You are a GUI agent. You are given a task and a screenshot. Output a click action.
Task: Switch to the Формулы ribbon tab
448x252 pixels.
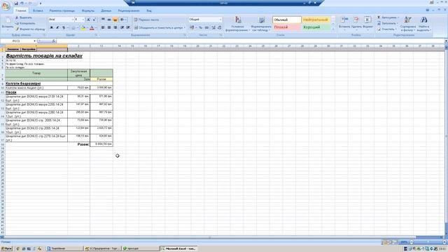[87, 10]
